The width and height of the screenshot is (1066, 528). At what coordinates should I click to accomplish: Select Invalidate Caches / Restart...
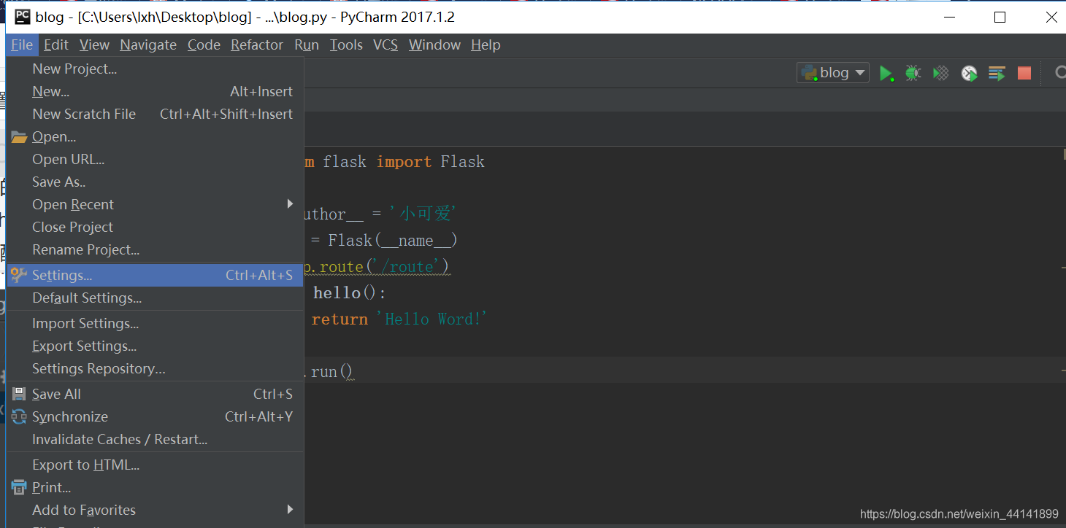coord(155,439)
